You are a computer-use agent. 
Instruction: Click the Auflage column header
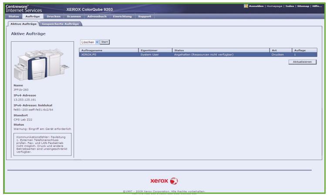(x=304, y=50)
